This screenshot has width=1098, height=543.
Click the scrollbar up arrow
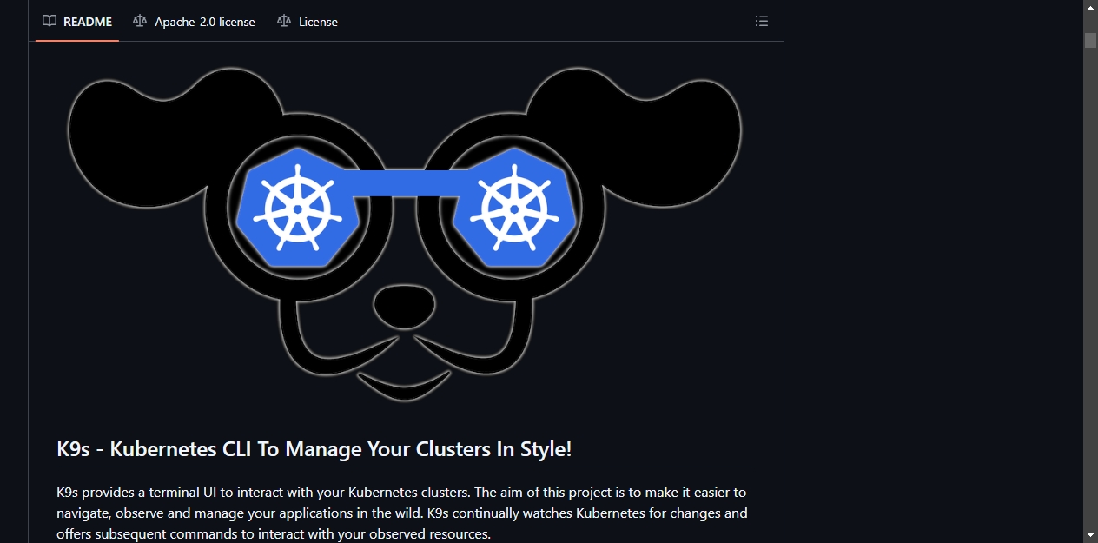pos(1090,7)
